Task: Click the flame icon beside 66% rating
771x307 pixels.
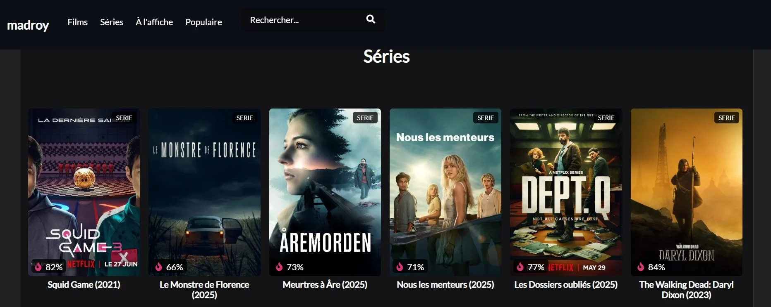Action: click(158, 267)
